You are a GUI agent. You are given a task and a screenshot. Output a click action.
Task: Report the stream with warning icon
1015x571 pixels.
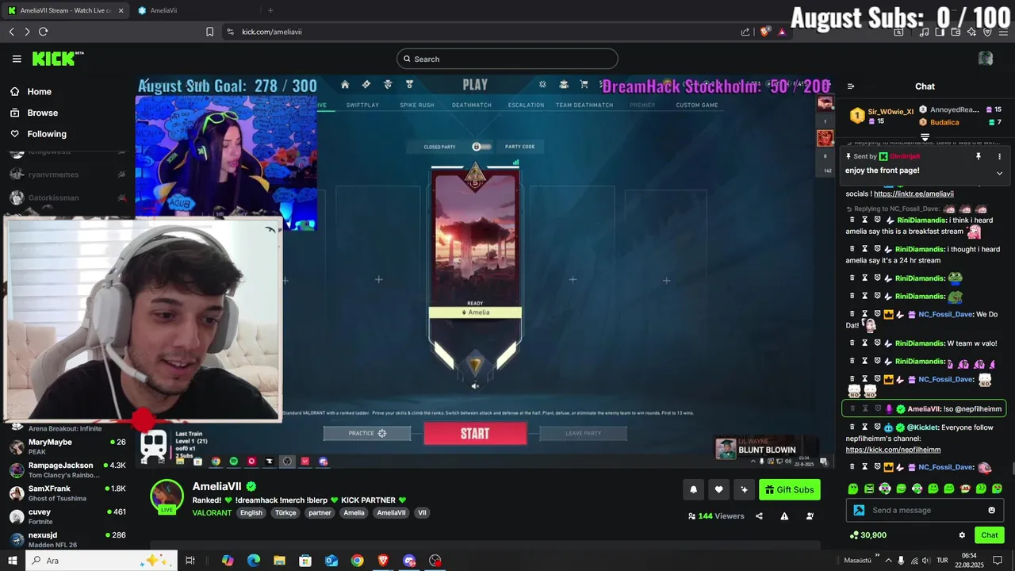tap(784, 516)
